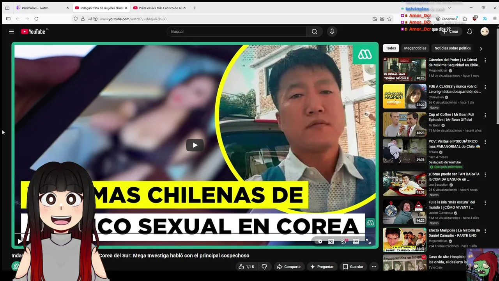Select the Meganoticias filter chip

coord(415,48)
